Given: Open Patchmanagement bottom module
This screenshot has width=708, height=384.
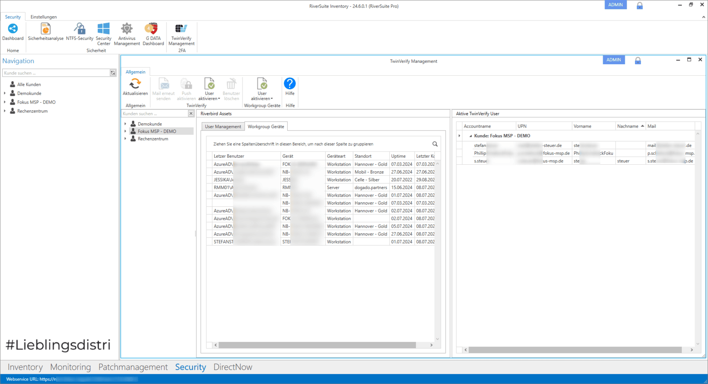Looking at the screenshot, I should [x=133, y=367].
